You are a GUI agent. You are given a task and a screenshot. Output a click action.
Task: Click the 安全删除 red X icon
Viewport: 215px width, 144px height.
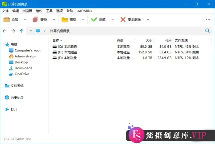pyautogui.click(x=123, y=19)
